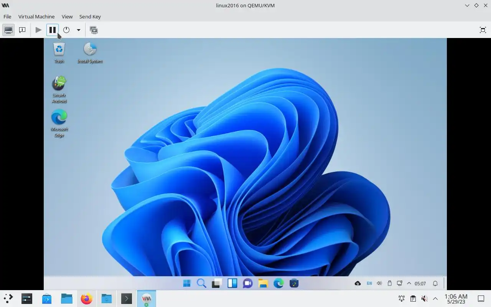Launch Firefox from host taskbar
The image size is (491, 307).
87,299
